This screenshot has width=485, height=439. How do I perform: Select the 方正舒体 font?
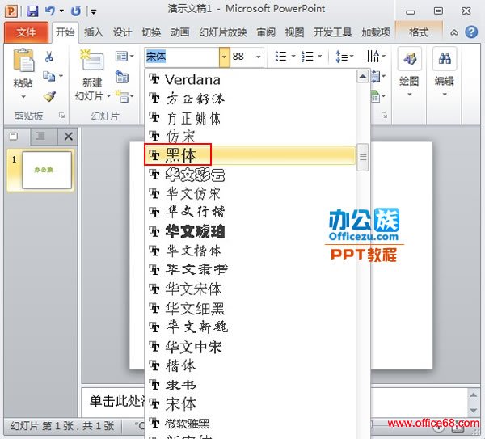coord(251,99)
